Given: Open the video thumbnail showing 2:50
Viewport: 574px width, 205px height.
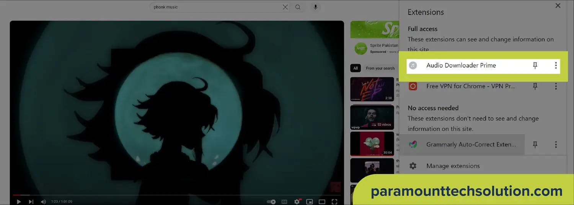Looking at the screenshot, I should tap(372, 89).
